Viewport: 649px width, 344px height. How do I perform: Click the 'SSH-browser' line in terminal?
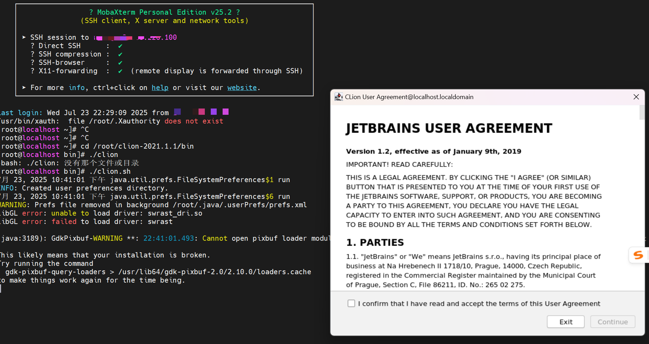76,62
